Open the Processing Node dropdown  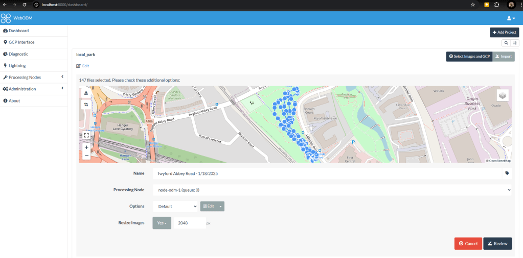tap(332, 190)
